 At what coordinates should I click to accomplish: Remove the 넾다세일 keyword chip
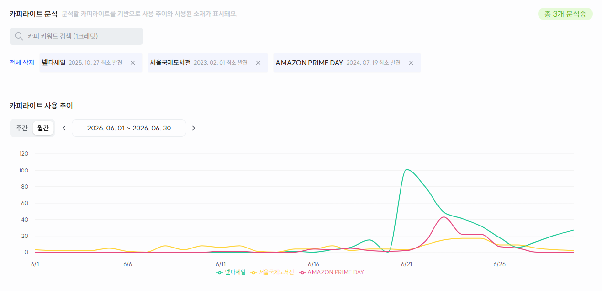coord(133,63)
